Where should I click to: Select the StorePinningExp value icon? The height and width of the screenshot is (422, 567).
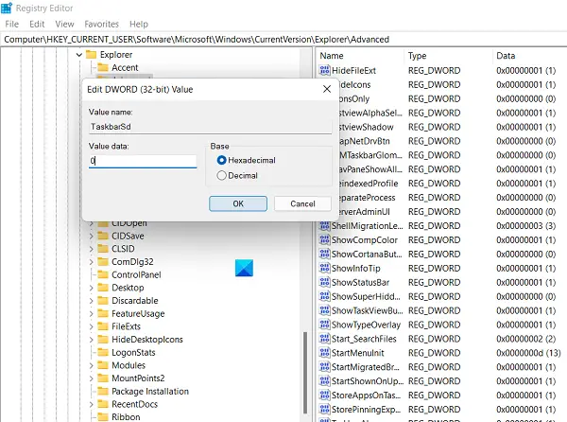tap(324, 409)
